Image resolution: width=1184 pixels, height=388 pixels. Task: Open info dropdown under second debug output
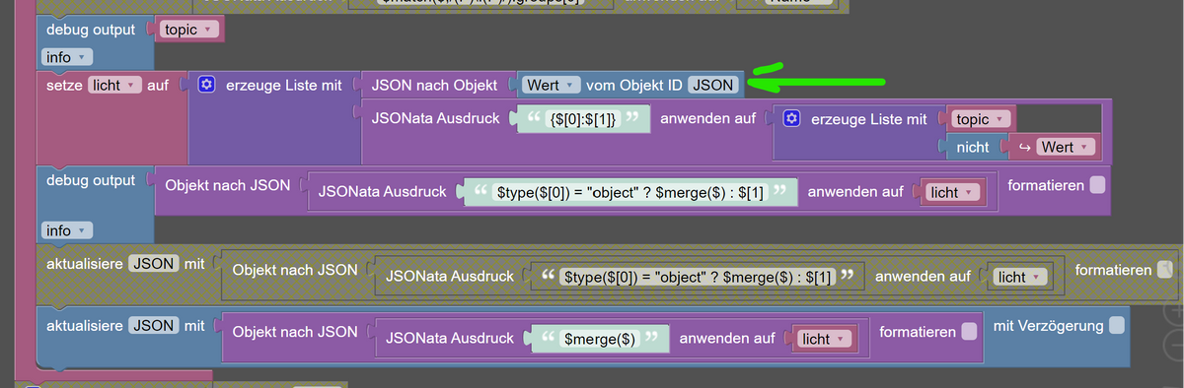[x=67, y=230]
